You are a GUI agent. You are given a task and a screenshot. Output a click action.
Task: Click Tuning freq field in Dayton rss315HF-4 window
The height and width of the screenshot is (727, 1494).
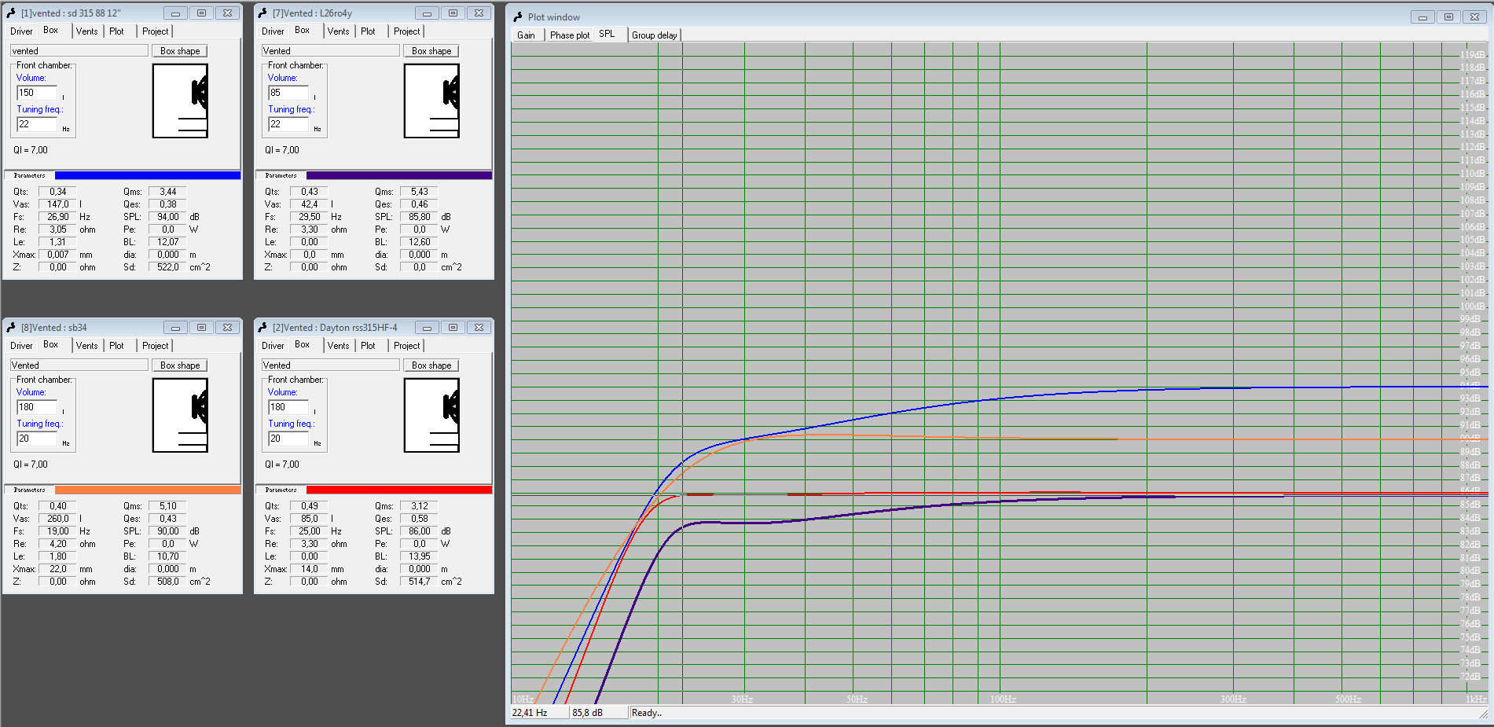click(x=288, y=439)
